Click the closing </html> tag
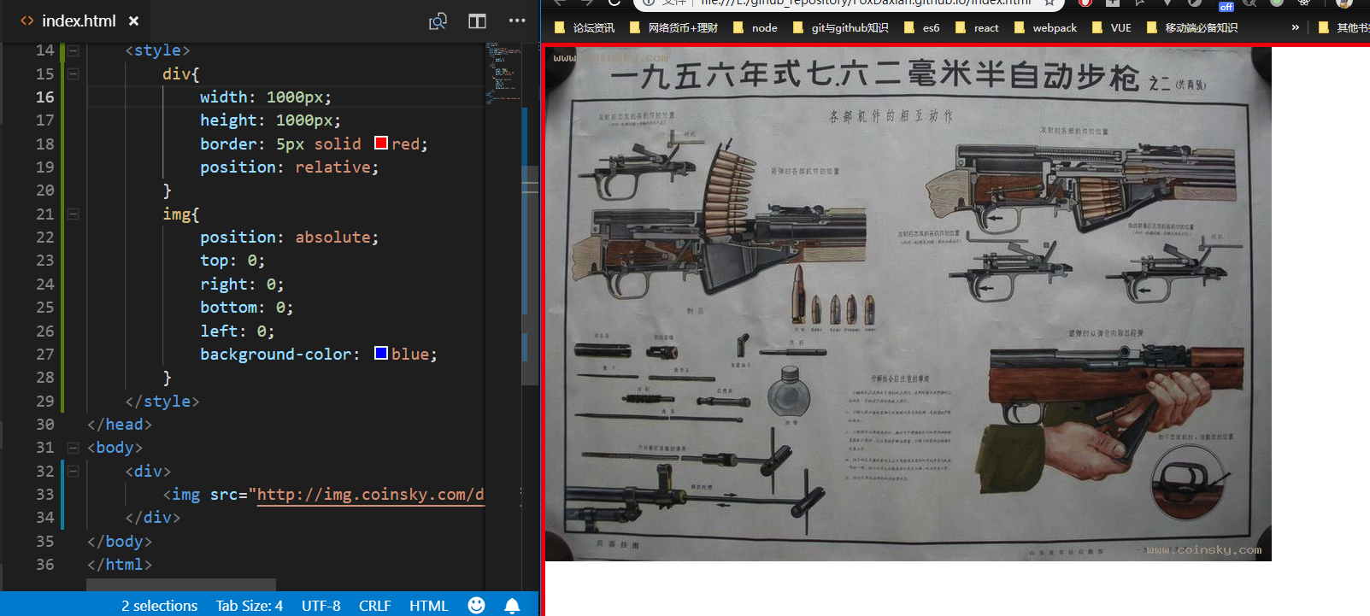The image size is (1370, 616). pyautogui.click(x=120, y=565)
